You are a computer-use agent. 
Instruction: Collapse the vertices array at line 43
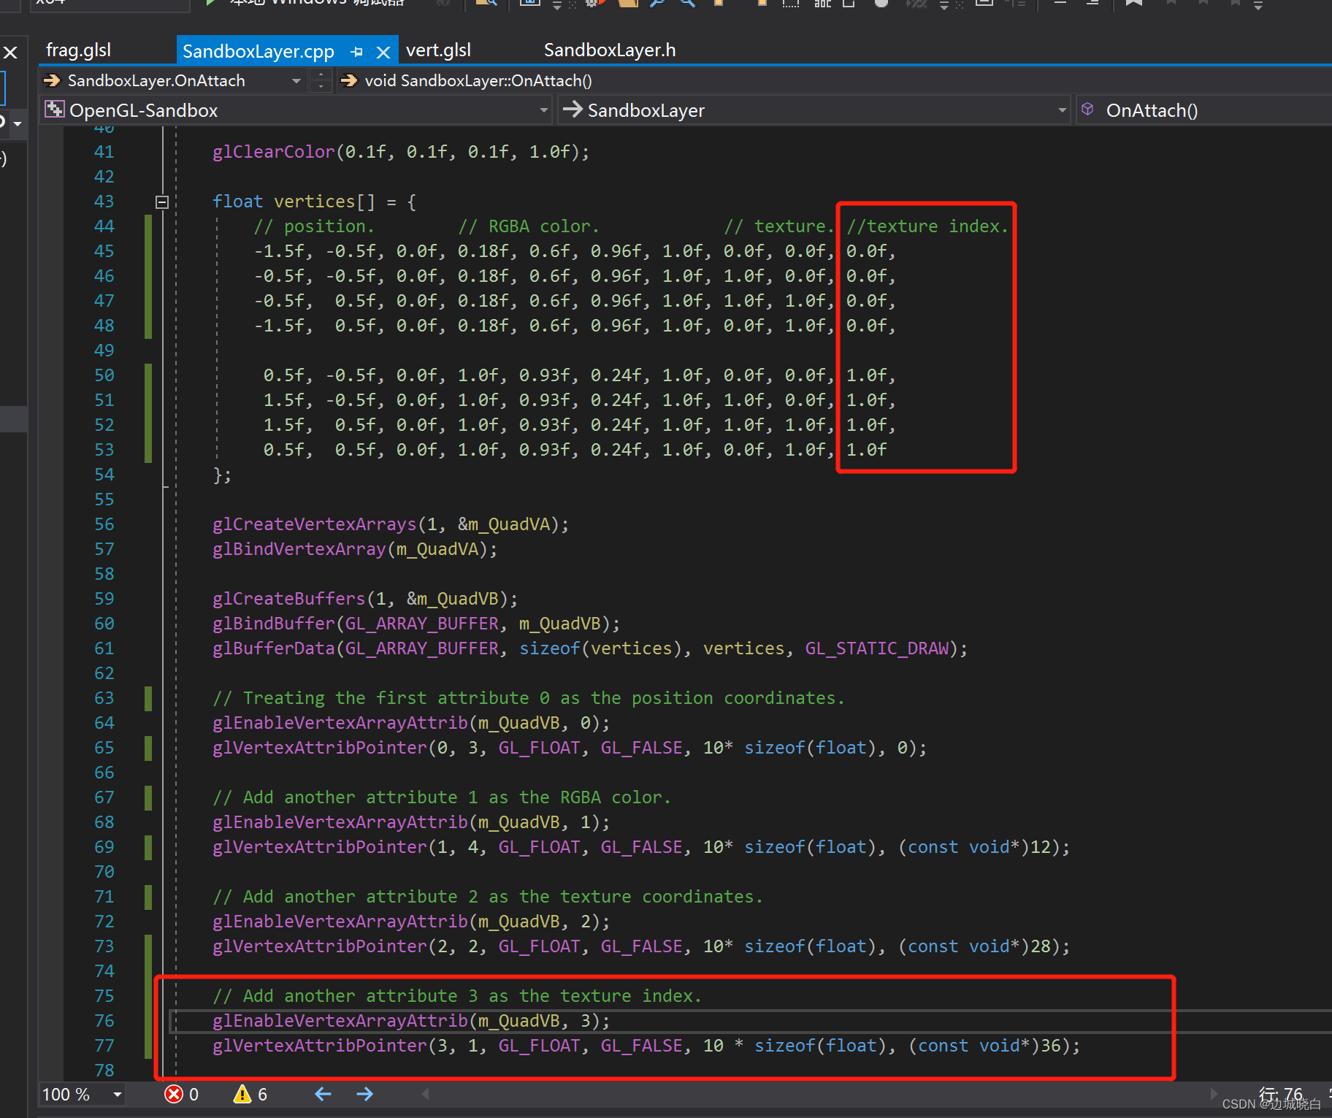point(162,202)
